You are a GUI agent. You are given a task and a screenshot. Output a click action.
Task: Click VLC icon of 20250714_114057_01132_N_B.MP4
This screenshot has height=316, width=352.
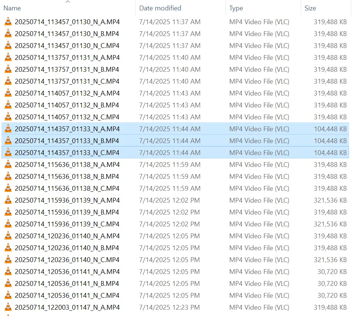8,105
